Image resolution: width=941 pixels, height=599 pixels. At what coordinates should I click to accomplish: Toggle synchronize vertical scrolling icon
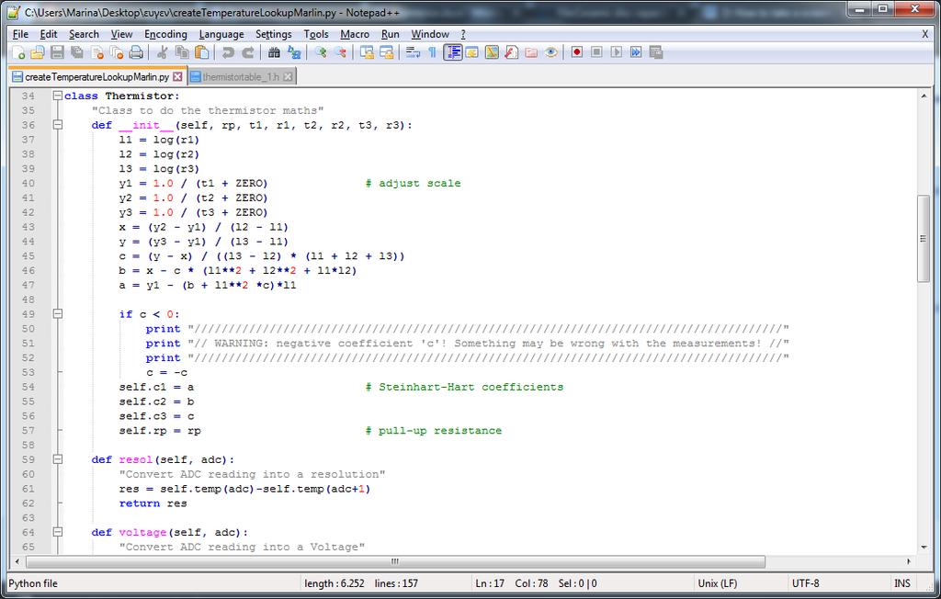(x=367, y=52)
